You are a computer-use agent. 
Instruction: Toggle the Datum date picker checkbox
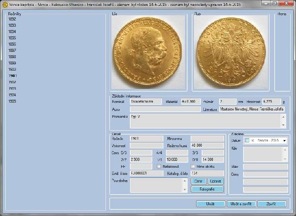pos(247,140)
